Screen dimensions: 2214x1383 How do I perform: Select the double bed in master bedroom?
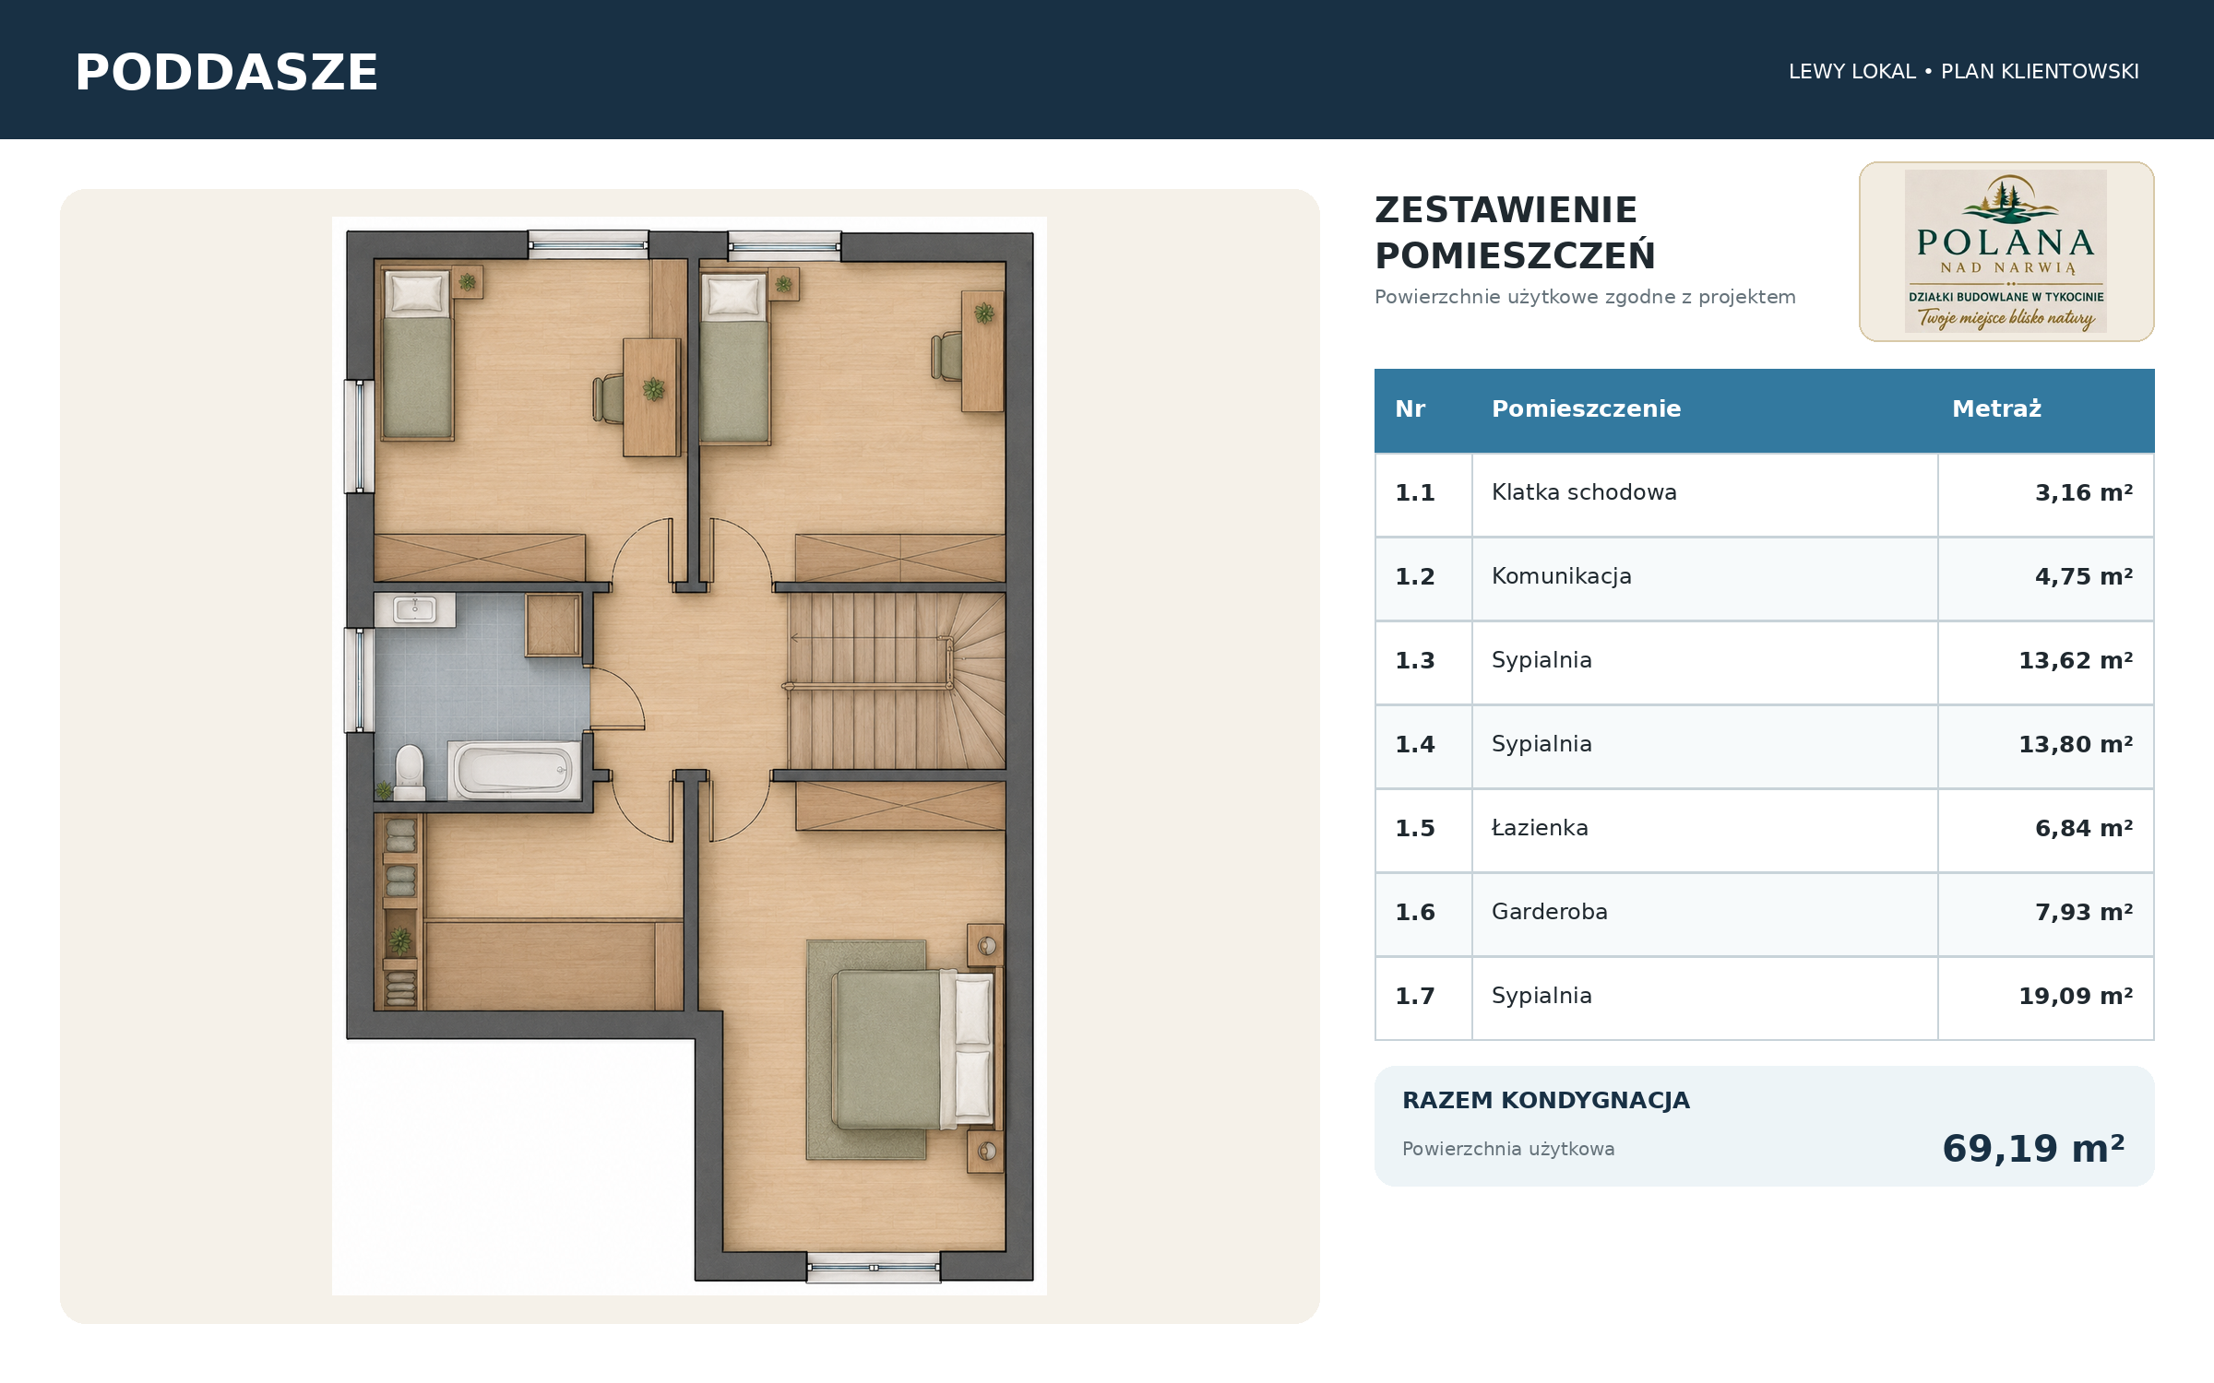(914, 1049)
